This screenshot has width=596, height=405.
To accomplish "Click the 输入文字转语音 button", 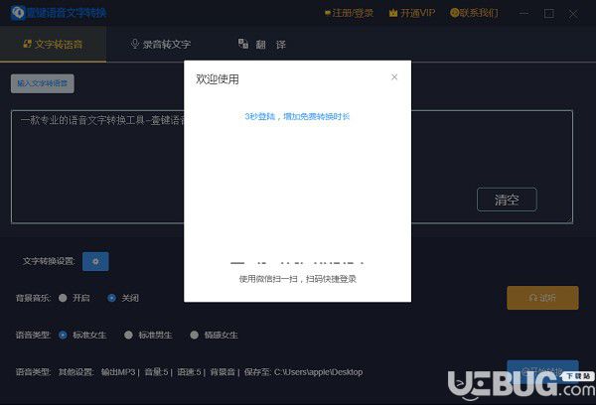I will (x=43, y=83).
